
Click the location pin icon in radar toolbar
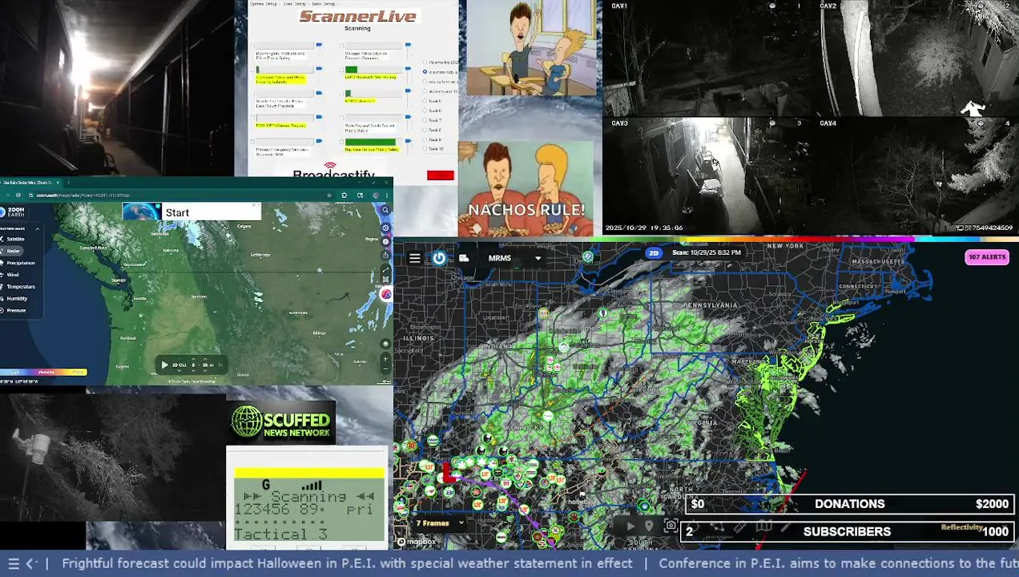tap(649, 526)
